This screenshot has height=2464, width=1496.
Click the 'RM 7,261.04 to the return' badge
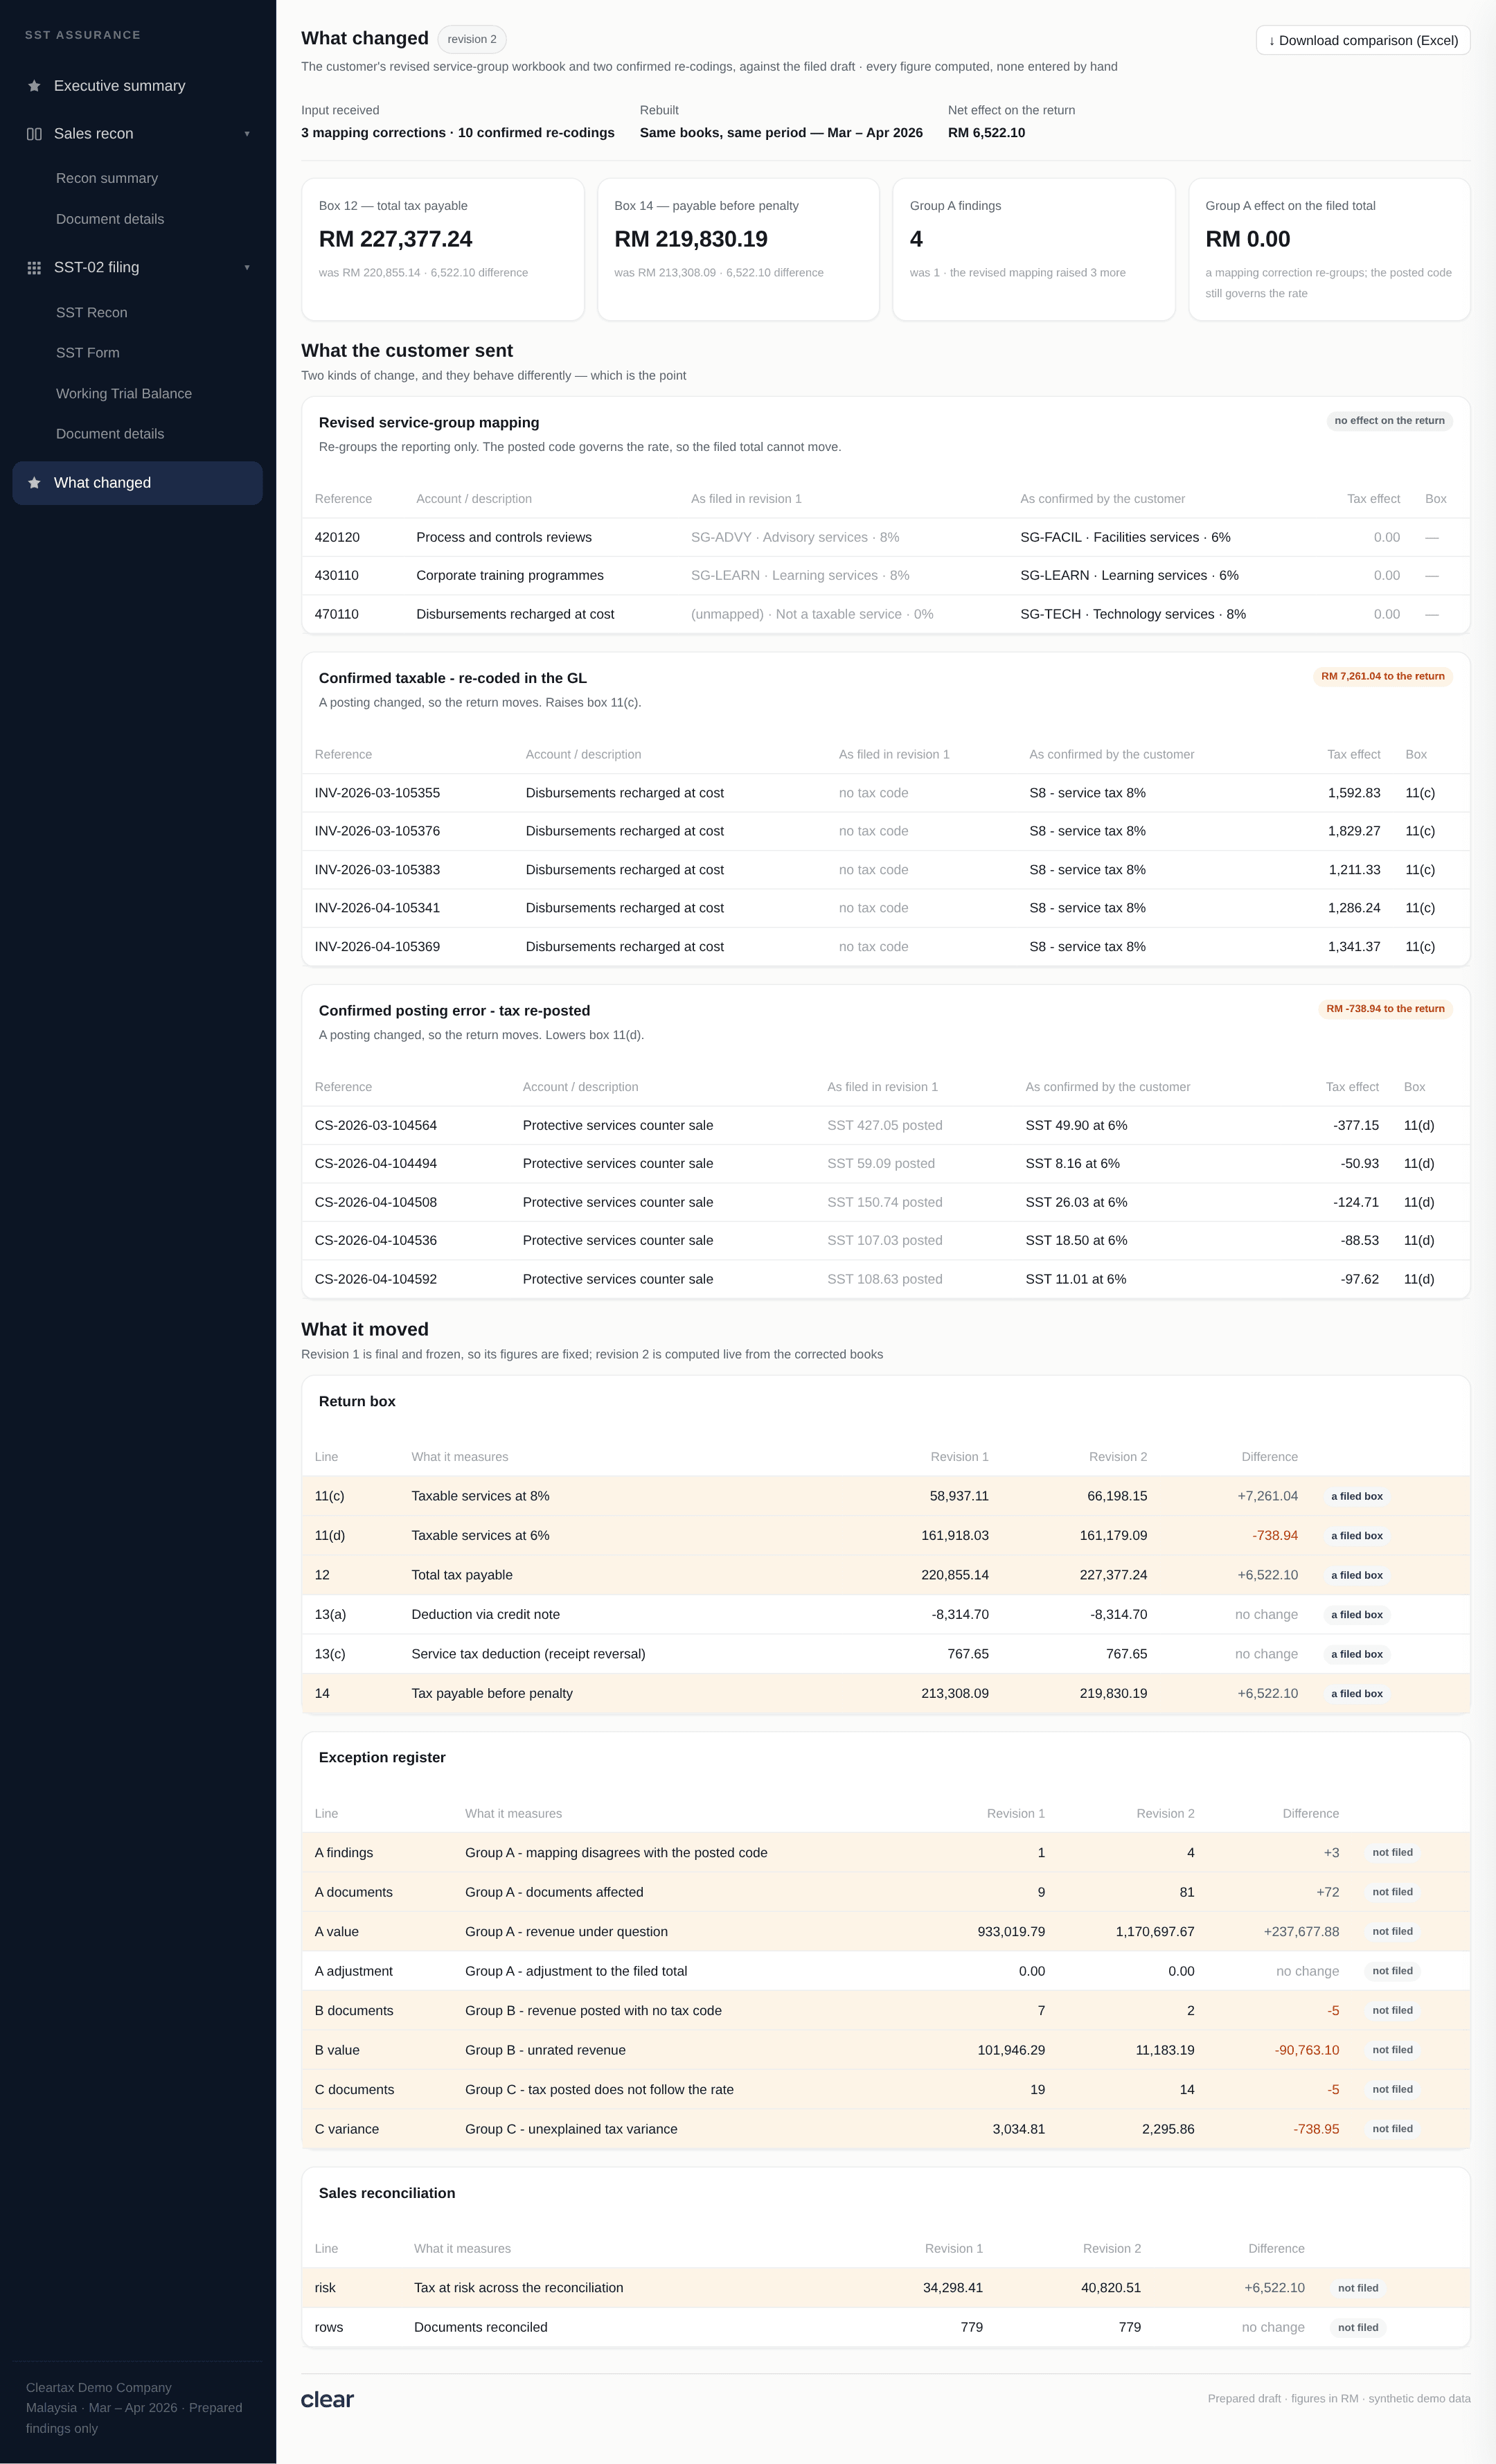(1383, 676)
